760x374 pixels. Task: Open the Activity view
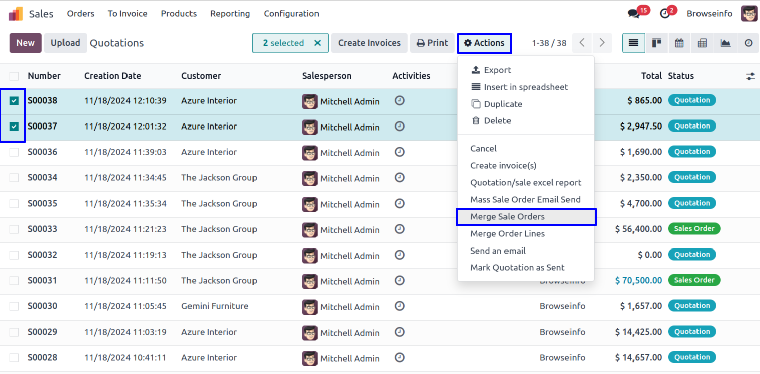point(748,43)
